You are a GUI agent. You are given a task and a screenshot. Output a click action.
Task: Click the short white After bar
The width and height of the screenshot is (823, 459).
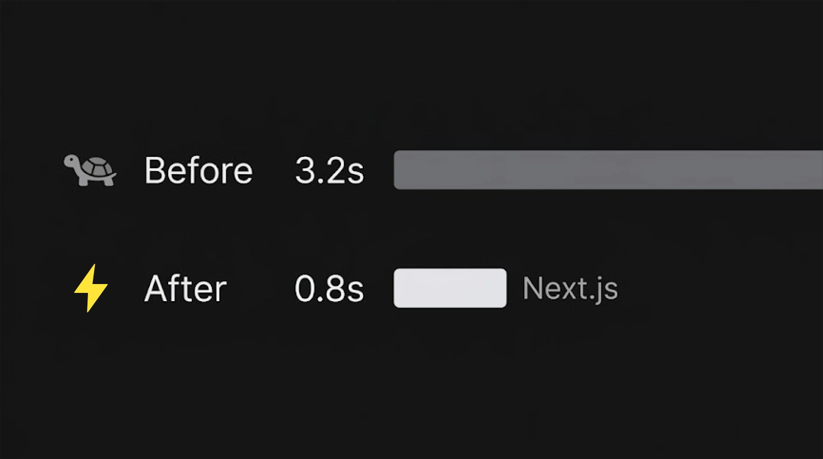tap(450, 288)
